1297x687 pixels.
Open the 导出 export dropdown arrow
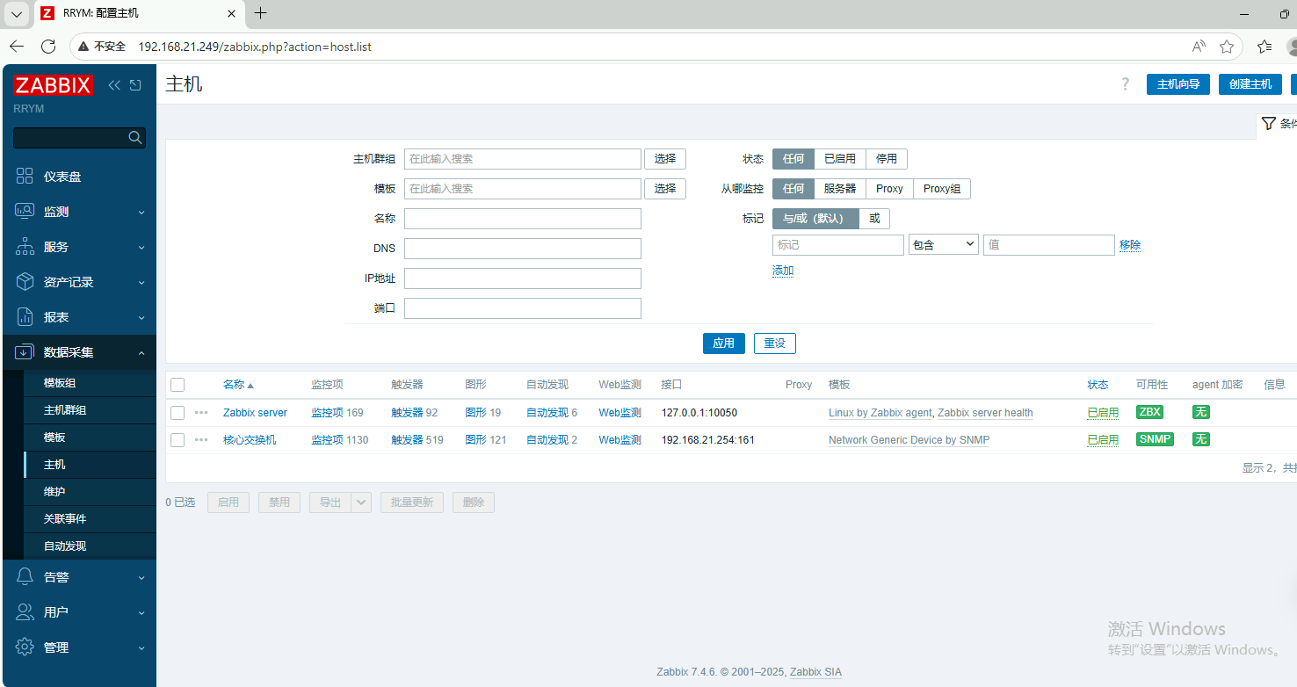[360, 502]
